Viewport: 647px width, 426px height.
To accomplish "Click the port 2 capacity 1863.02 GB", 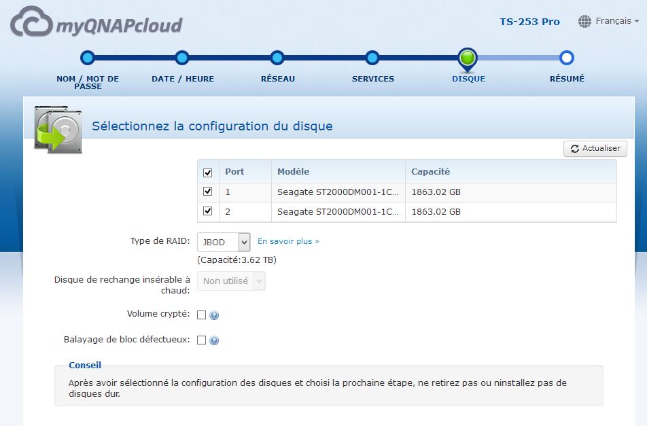I will tap(436, 211).
